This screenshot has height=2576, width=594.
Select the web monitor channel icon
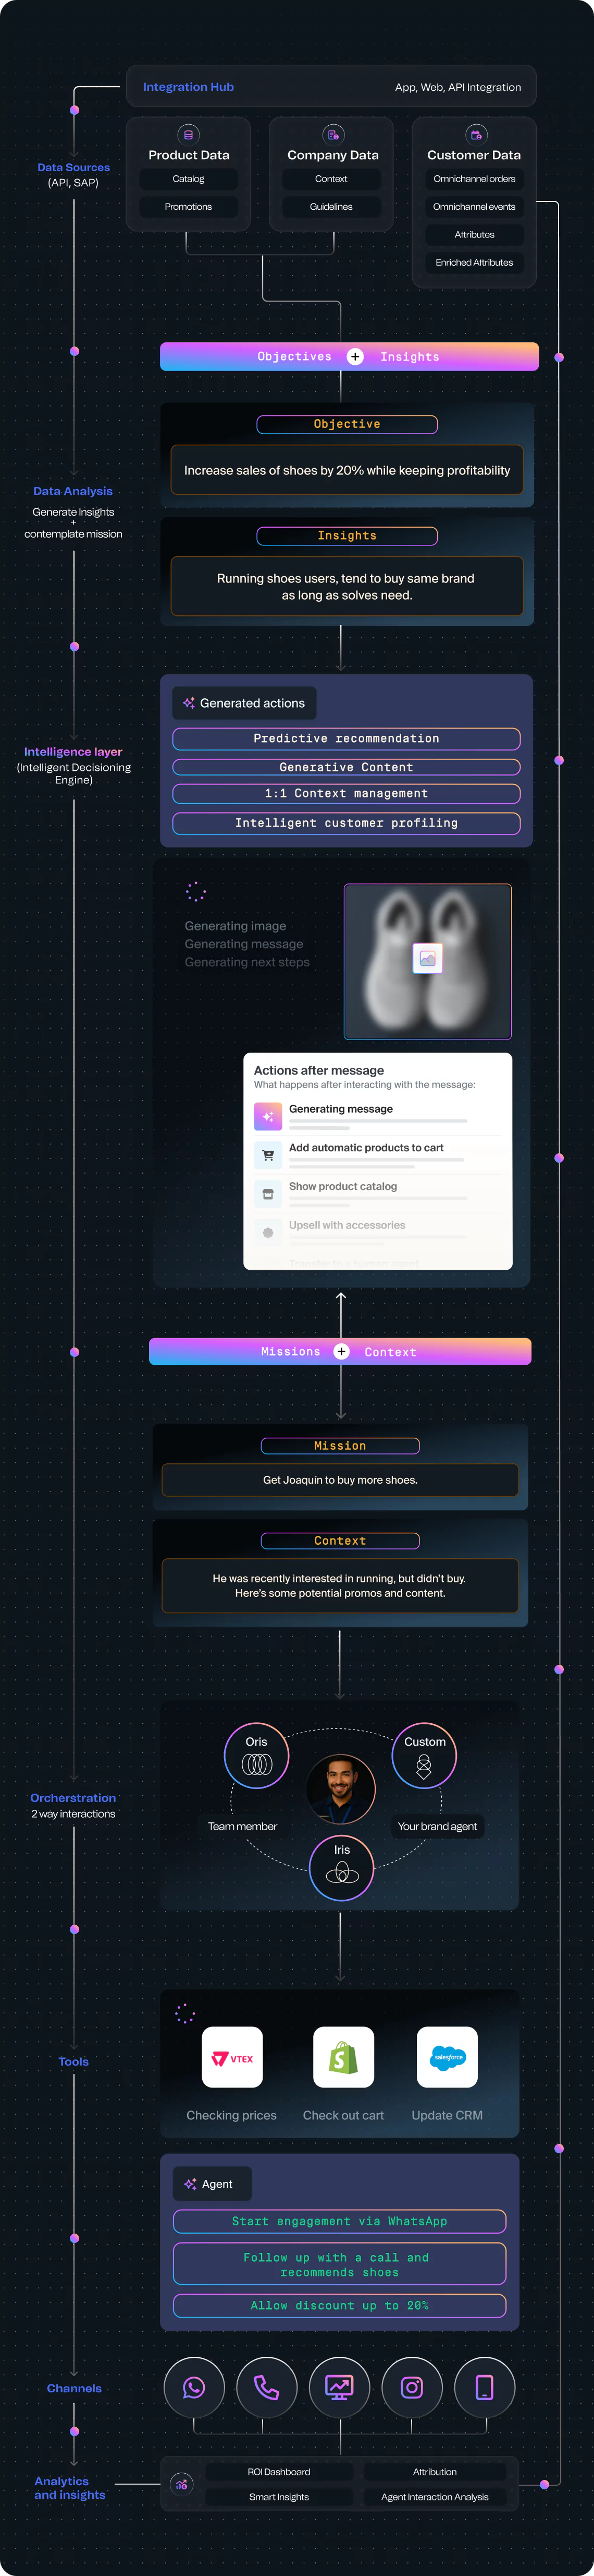point(339,2388)
